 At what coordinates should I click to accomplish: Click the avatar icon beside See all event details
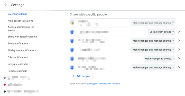(72, 32)
